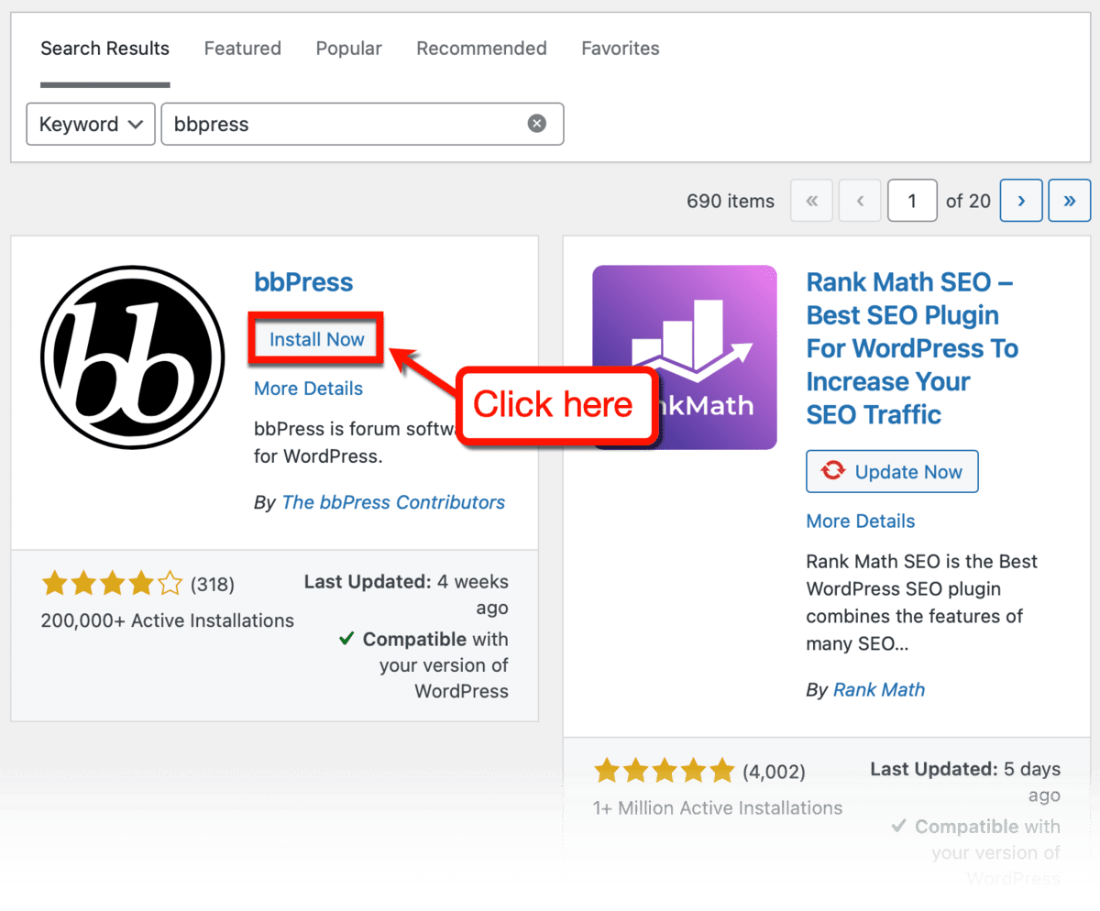1100x911 pixels.
Task: Update the Rank Math SEO plugin
Action: click(x=892, y=470)
